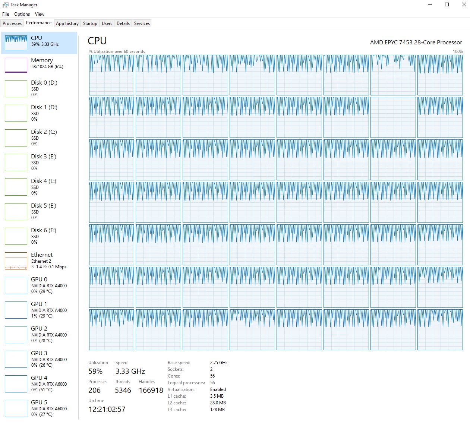Show Ethernet 2 network activity

[39, 261]
